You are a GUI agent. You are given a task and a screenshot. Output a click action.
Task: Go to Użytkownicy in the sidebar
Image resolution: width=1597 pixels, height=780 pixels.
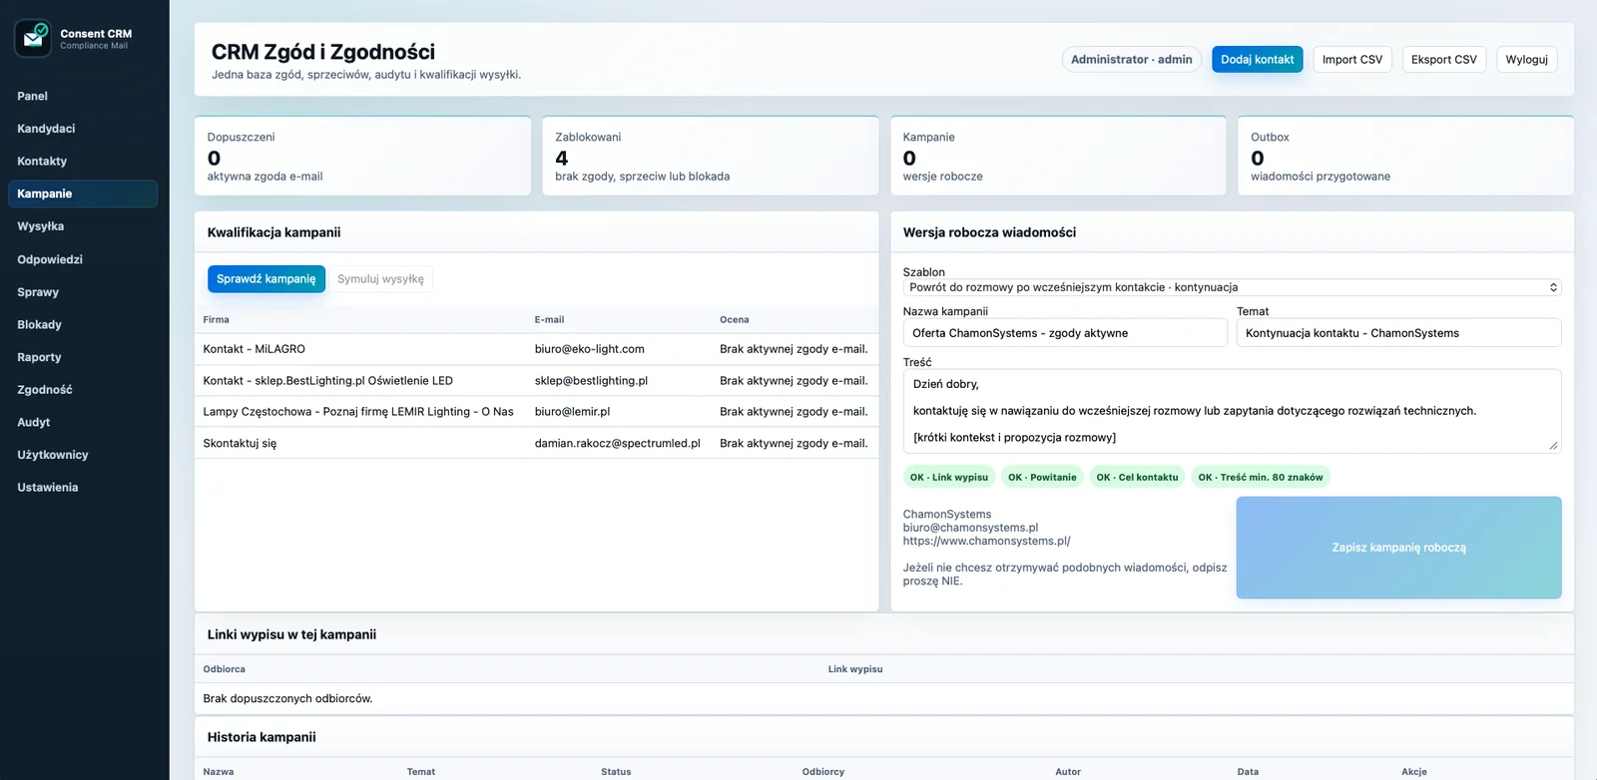point(83,455)
